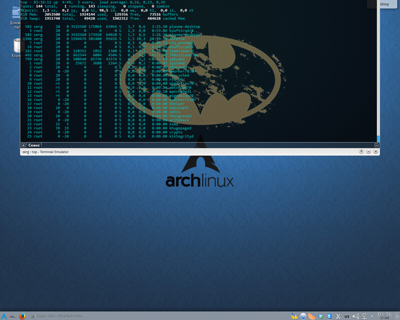
Task: Select the 'Сеанс' session tab
Action: tap(34, 145)
